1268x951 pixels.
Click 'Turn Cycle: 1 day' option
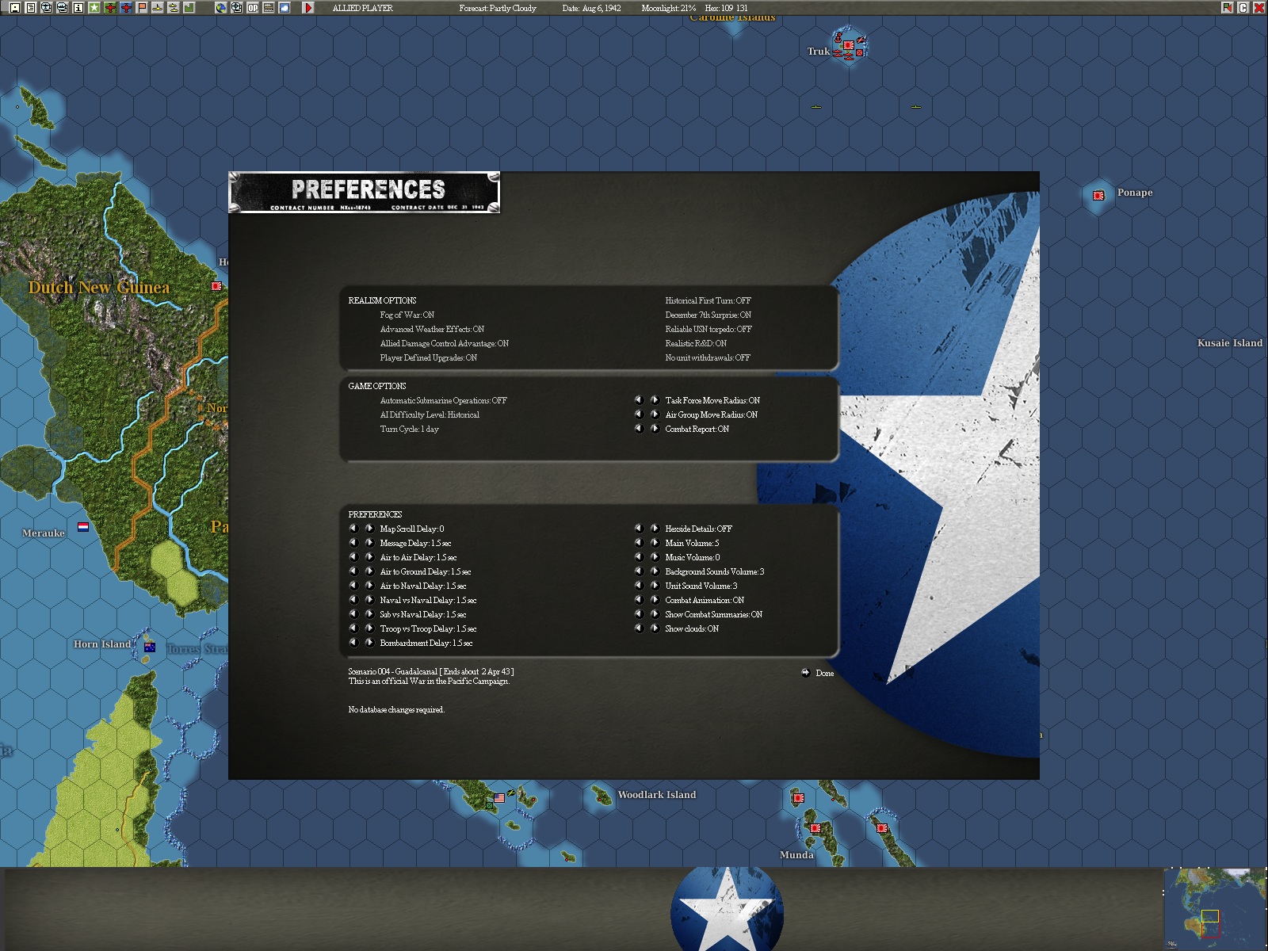tap(410, 429)
